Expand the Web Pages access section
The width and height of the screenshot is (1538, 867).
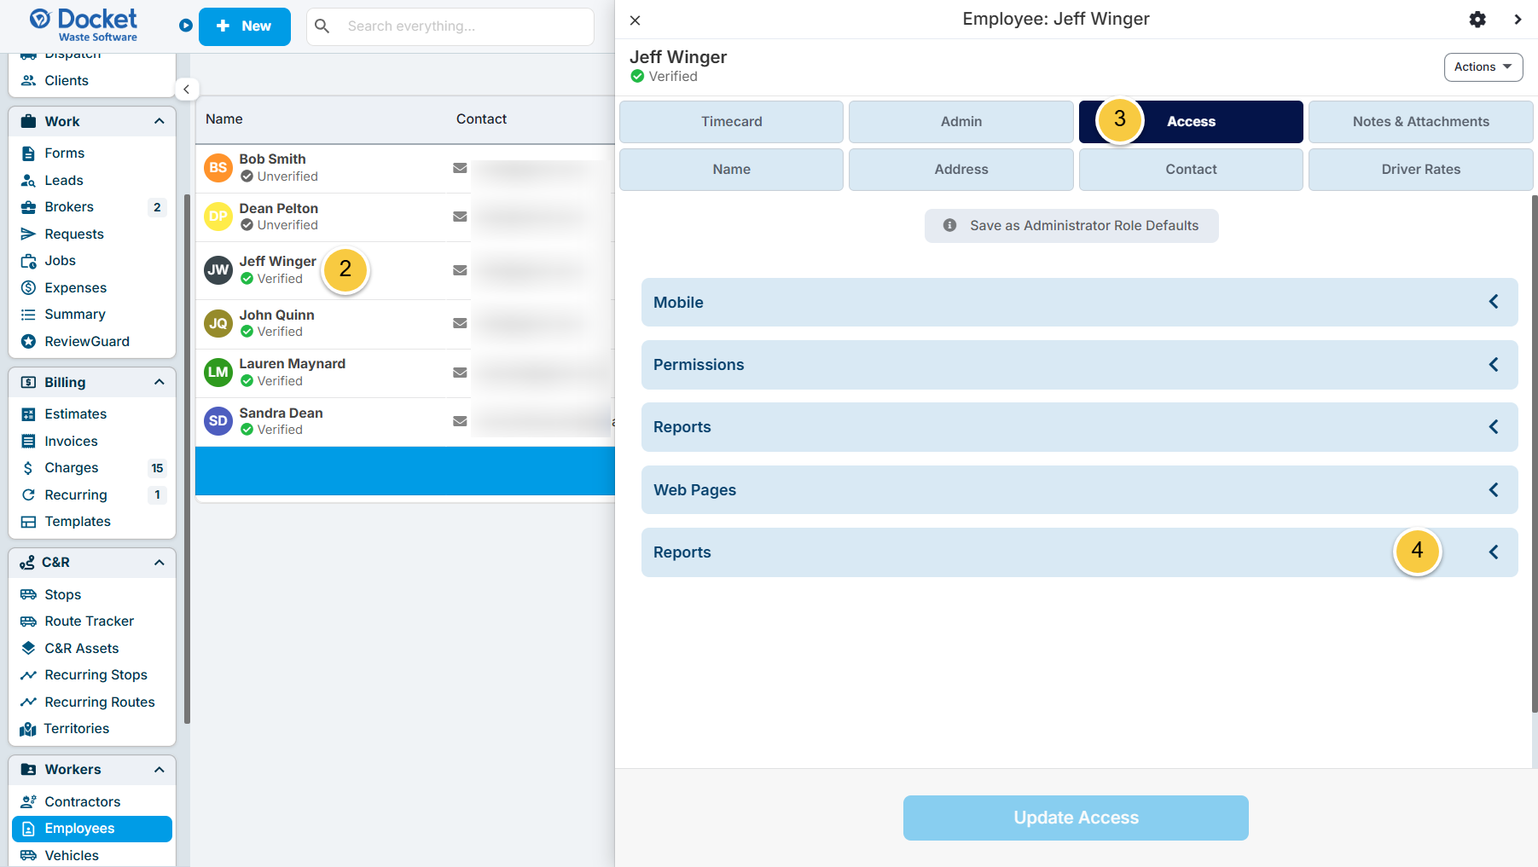coord(1079,490)
